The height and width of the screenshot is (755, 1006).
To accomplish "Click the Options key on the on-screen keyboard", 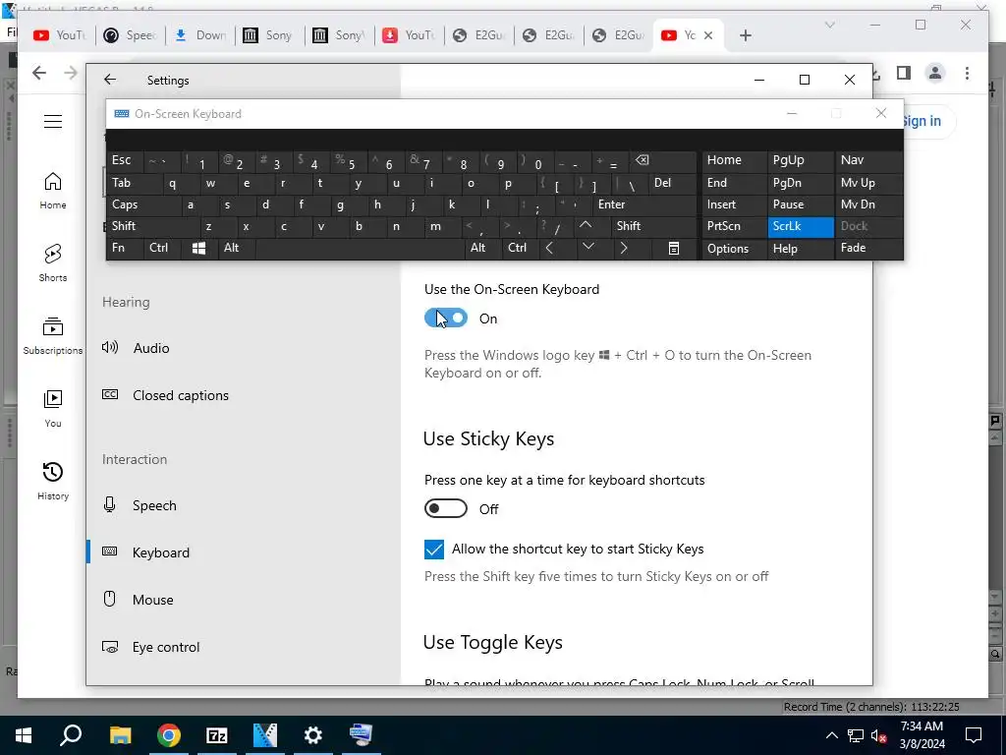I will 734,248.
